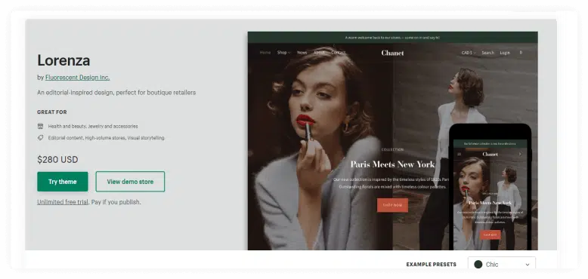Open the hamburger menu in mobile preview
Screen dimensions: 588x279
tap(460, 154)
